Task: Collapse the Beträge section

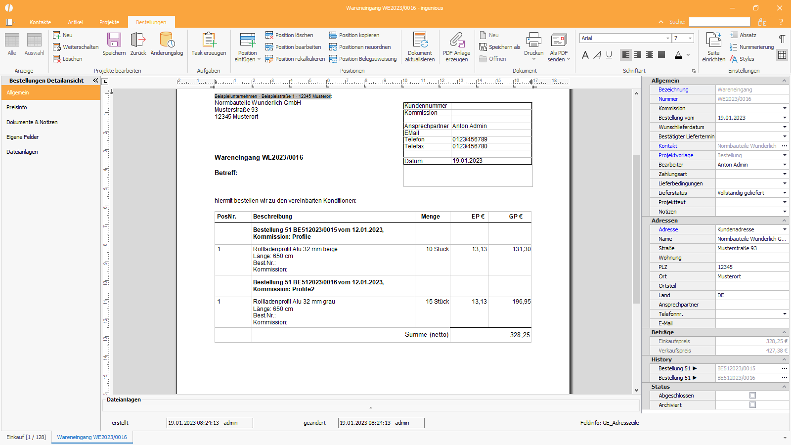Action: (x=784, y=332)
